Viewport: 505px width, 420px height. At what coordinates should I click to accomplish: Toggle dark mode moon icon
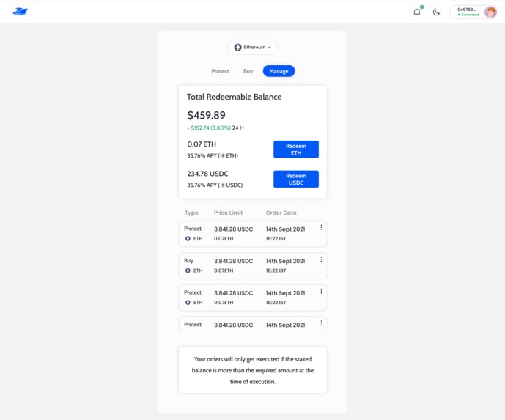coord(436,12)
